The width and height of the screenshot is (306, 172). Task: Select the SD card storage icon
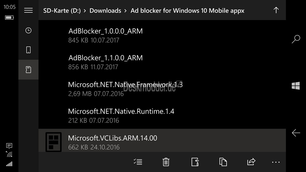coord(28,70)
